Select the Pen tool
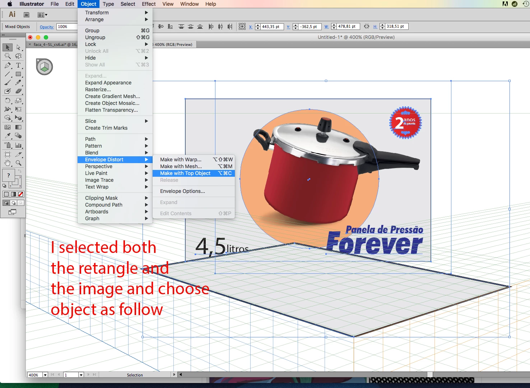This screenshot has height=388, width=530. (x=8, y=65)
